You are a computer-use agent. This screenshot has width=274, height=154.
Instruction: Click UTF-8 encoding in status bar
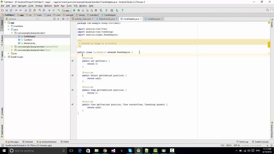tap(237, 145)
